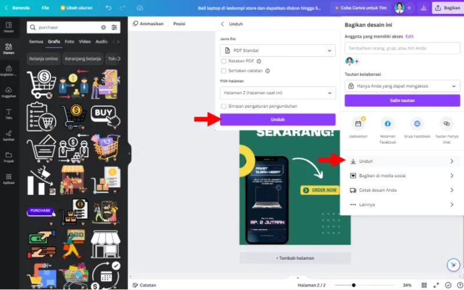The width and height of the screenshot is (464, 290).
Task: Open the PDF Standar file type dropdown
Action: click(x=278, y=50)
